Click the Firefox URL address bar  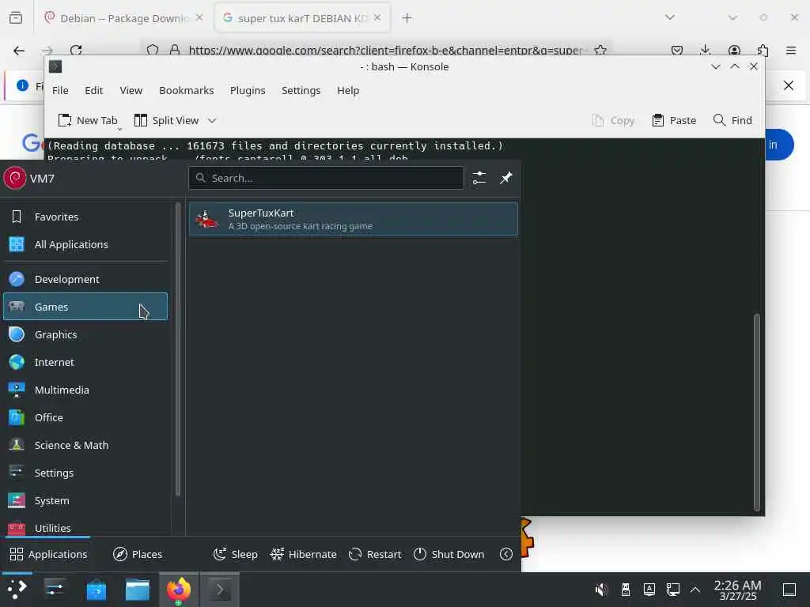385,50
